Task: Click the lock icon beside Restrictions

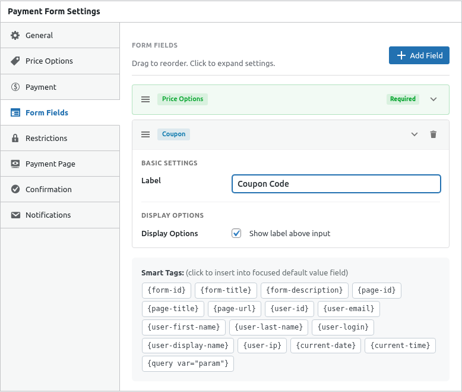Action: [x=15, y=138]
